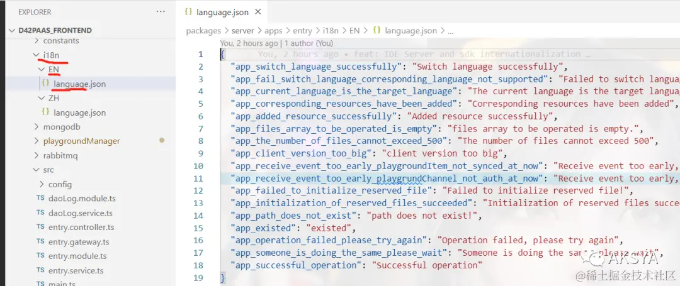Open daoLog.module.ts file

coord(82,199)
